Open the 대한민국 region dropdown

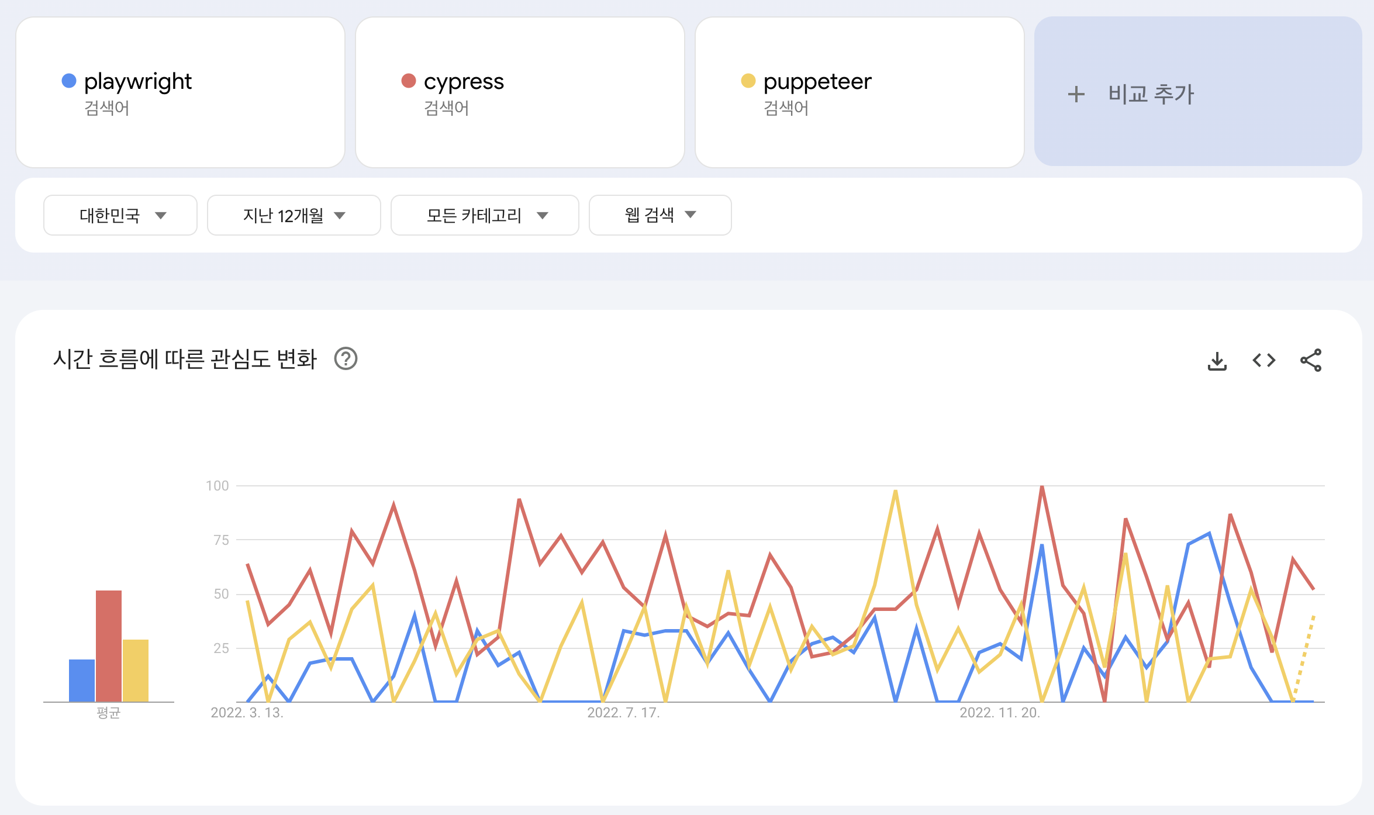pyautogui.click(x=120, y=215)
